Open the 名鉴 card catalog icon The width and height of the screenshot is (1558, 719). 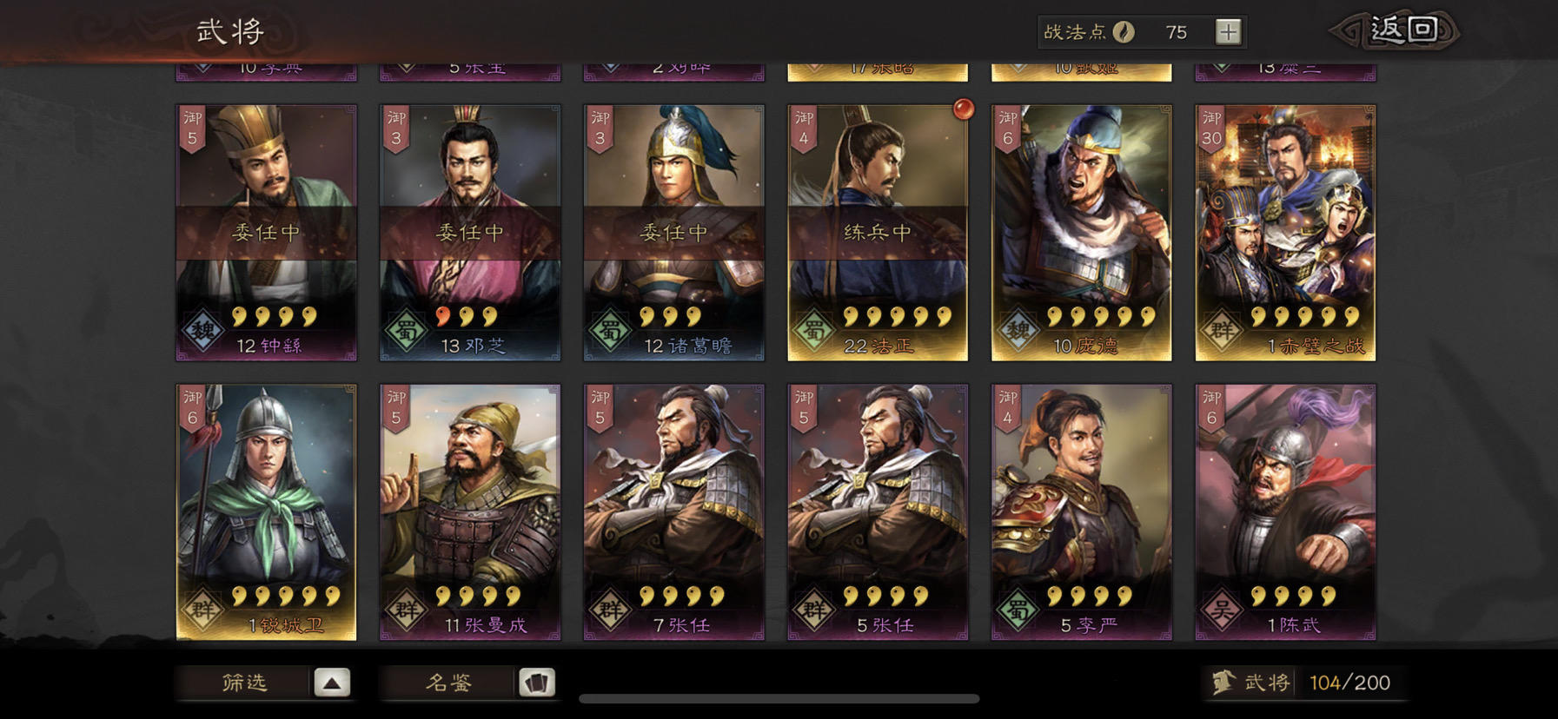tap(536, 683)
